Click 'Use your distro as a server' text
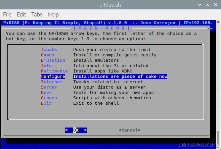The image size is (221, 150). pyautogui.click(x=109, y=87)
